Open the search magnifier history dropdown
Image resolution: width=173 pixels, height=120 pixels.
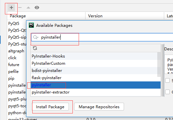[36, 37]
